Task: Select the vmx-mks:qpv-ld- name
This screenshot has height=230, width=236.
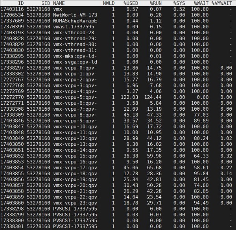Action: click(x=75, y=56)
